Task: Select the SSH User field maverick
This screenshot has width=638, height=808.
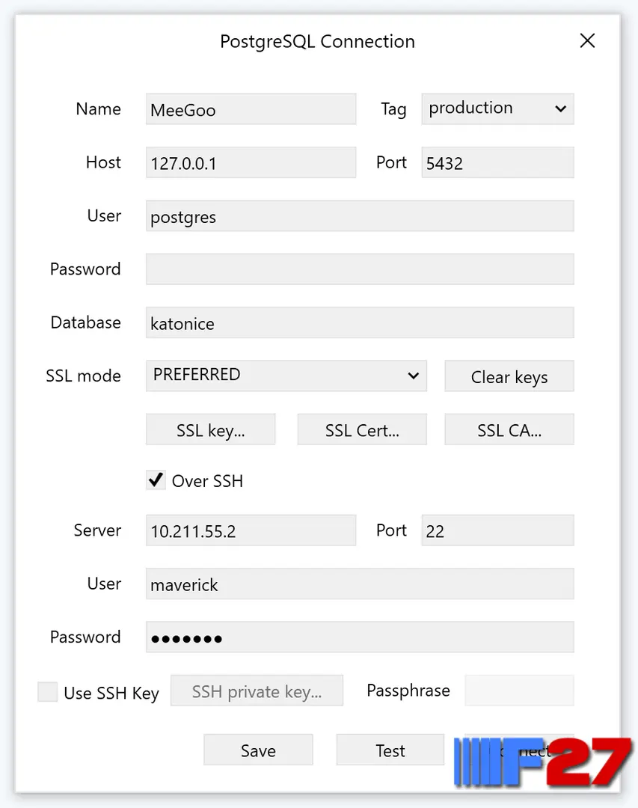Action: coord(360,584)
